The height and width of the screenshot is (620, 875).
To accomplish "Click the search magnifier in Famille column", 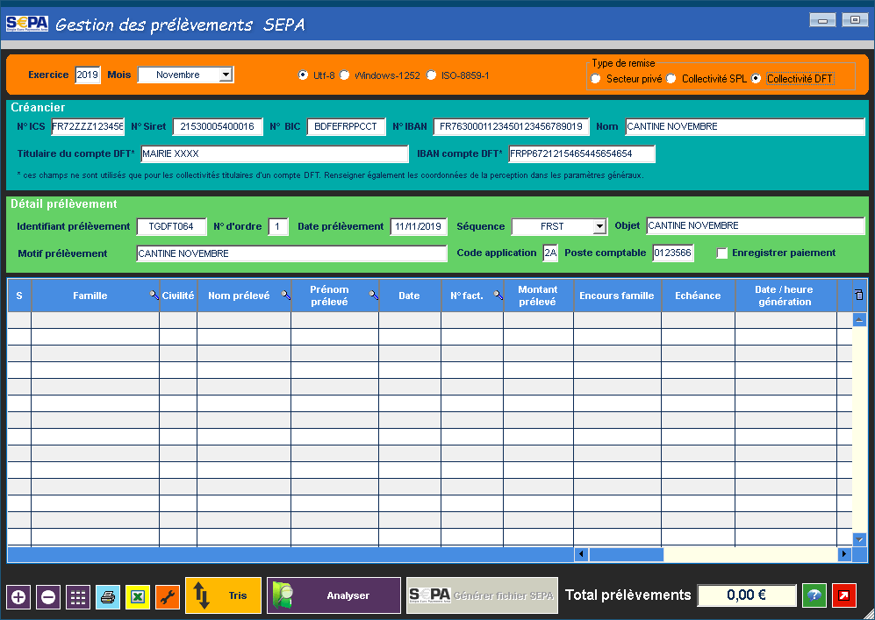I will tap(153, 296).
